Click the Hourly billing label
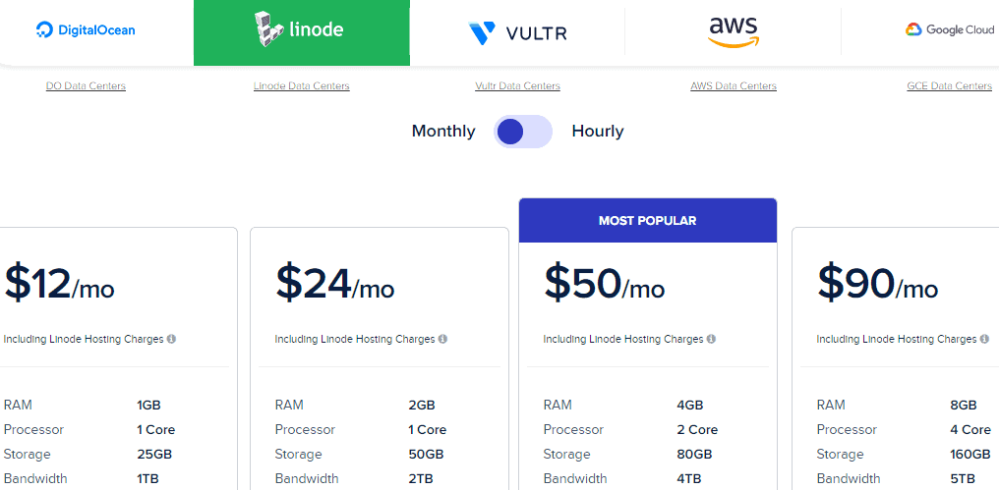Image resolution: width=999 pixels, height=490 pixels. click(x=598, y=132)
